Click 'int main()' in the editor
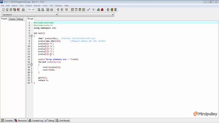The width and height of the screenshot is (219, 123). (39, 33)
